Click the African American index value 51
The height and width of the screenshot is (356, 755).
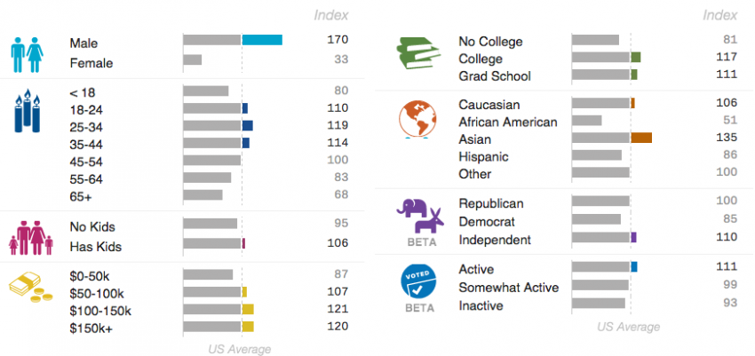730,120
